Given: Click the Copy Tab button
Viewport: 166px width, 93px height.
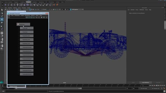Looking at the screenshot, I should (158, 82).
